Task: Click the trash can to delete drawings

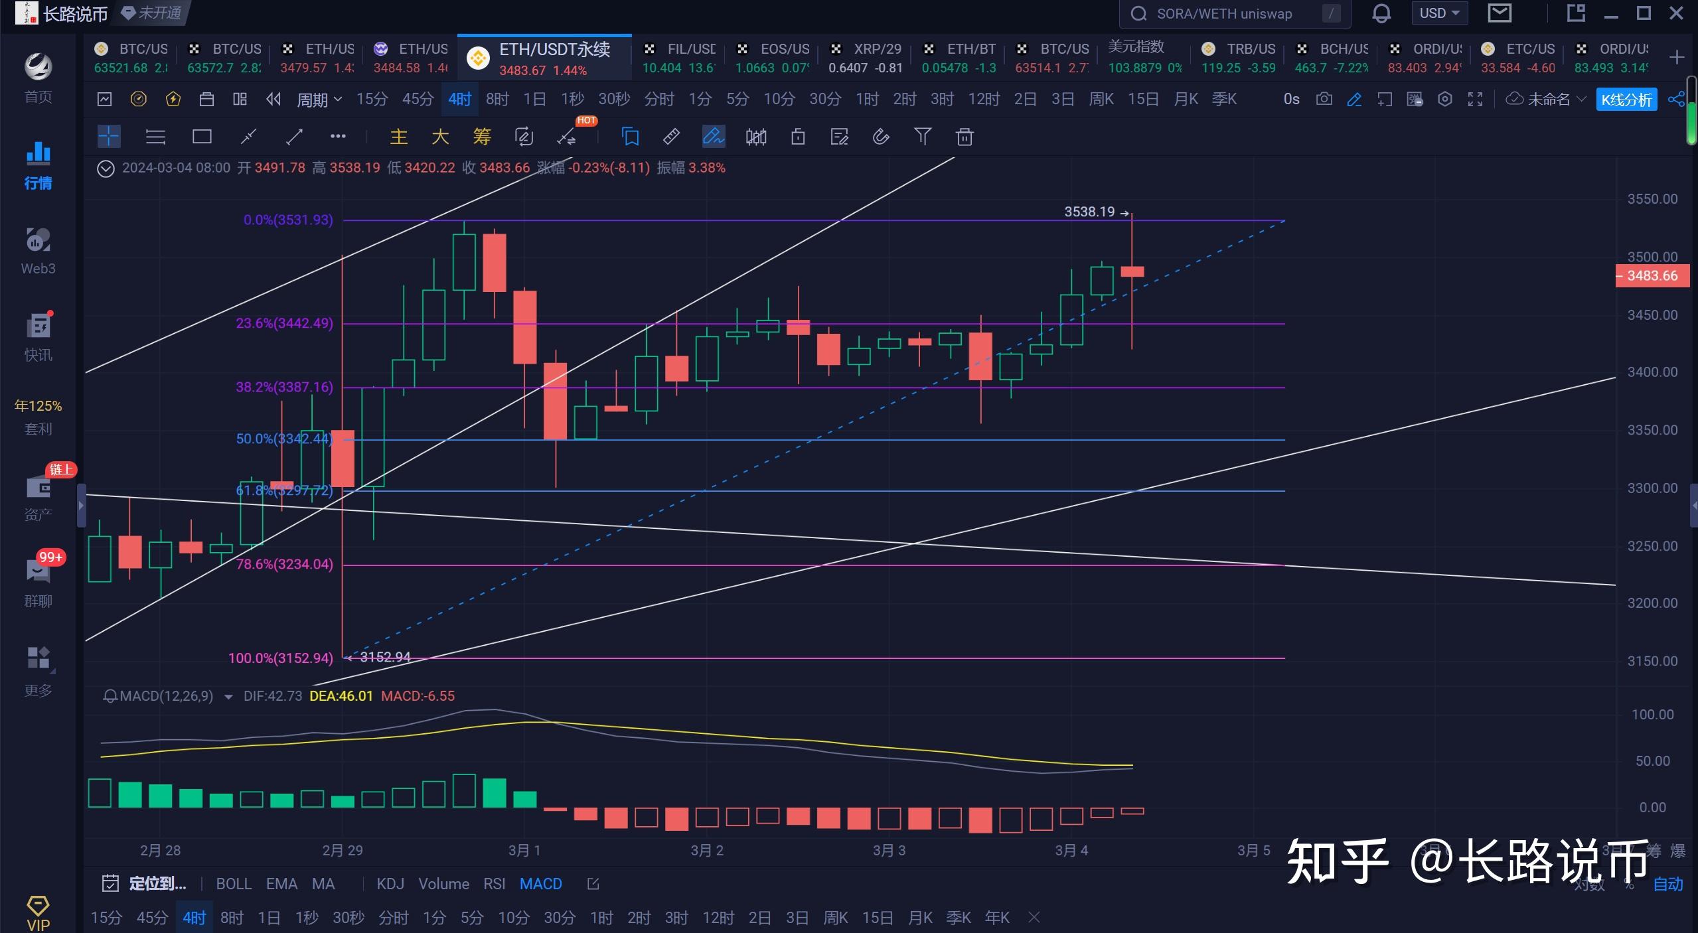Action: [x=965, y=137]
